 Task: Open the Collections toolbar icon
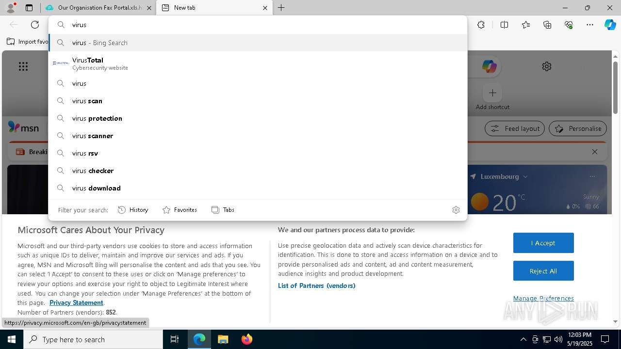(x=547, y=25)
